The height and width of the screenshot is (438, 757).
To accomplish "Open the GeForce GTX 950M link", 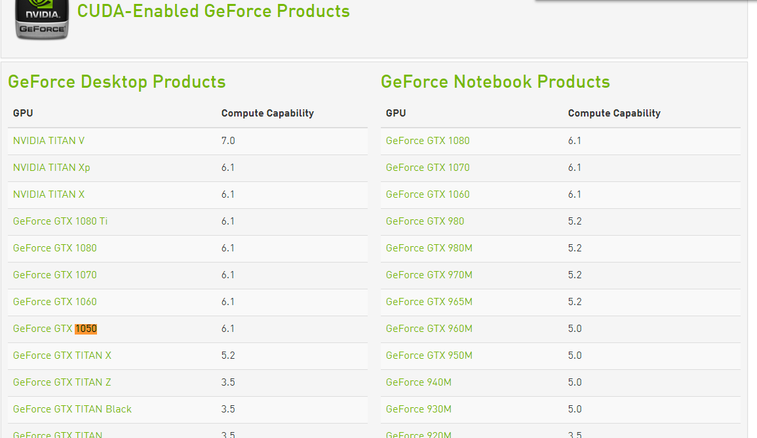I will [429, 356].
